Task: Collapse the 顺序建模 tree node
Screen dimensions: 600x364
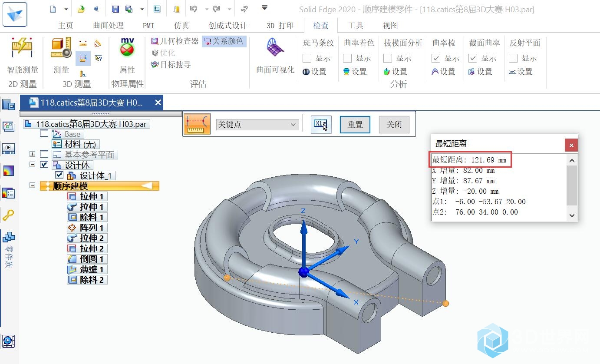Action: 32,185
